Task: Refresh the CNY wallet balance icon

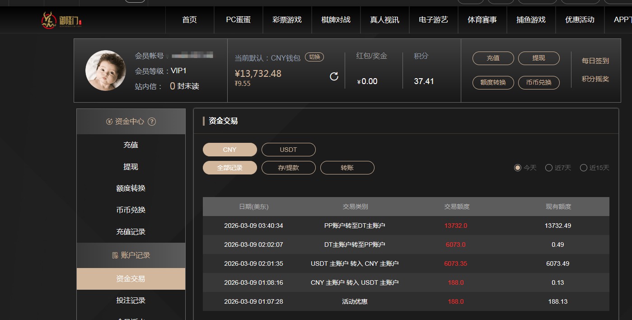Action: click(334, 76)
